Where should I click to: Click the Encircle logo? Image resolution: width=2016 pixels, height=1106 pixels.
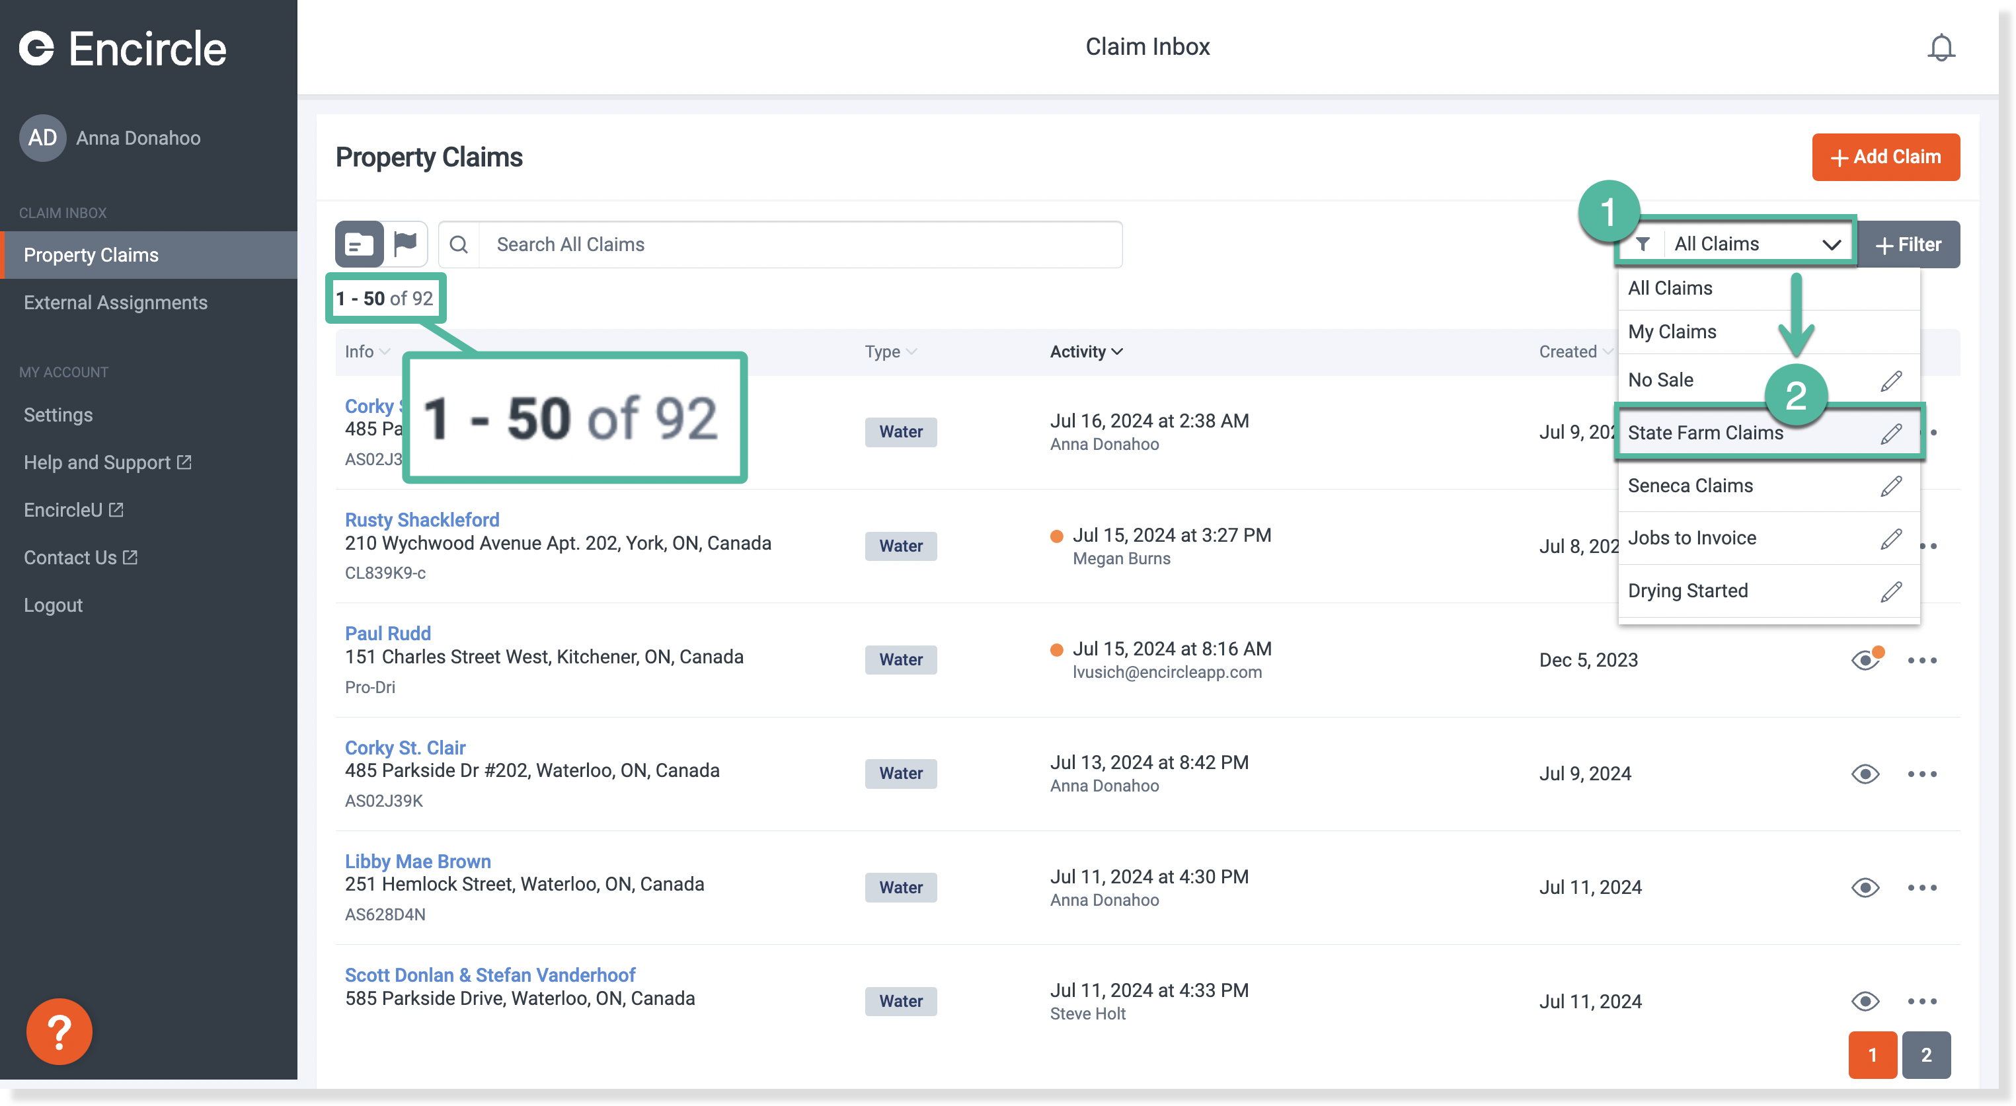coord(122,48)
